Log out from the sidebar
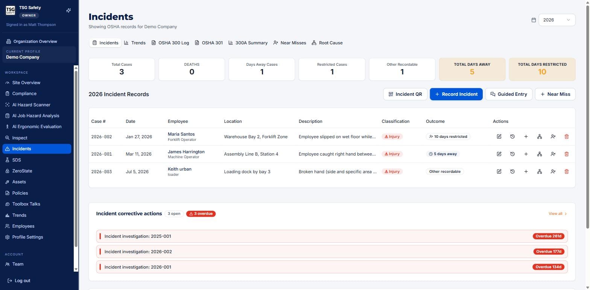This screenshot has height=290, width=590. (19, 281)
